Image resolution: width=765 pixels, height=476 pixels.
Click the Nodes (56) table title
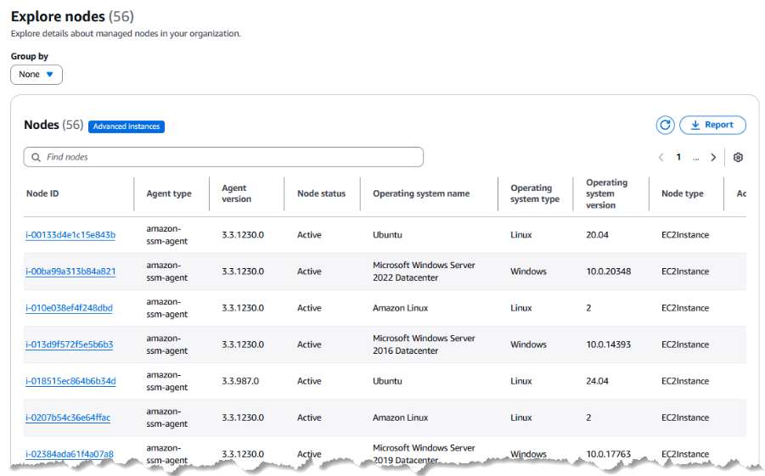(53, 125)
